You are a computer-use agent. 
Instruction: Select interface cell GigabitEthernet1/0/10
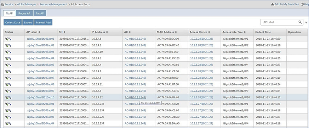pyautogui.click(x=236, y=98)
